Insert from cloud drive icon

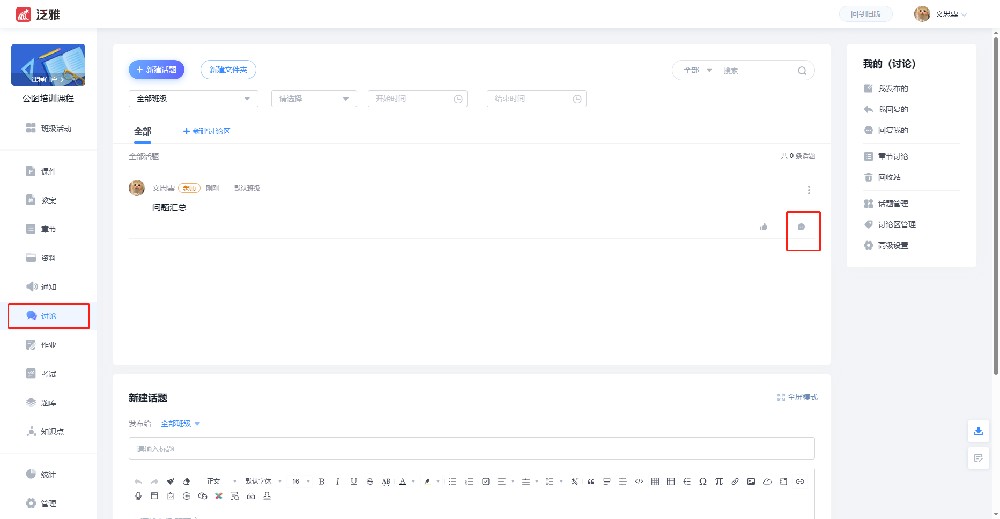(767, 482)
